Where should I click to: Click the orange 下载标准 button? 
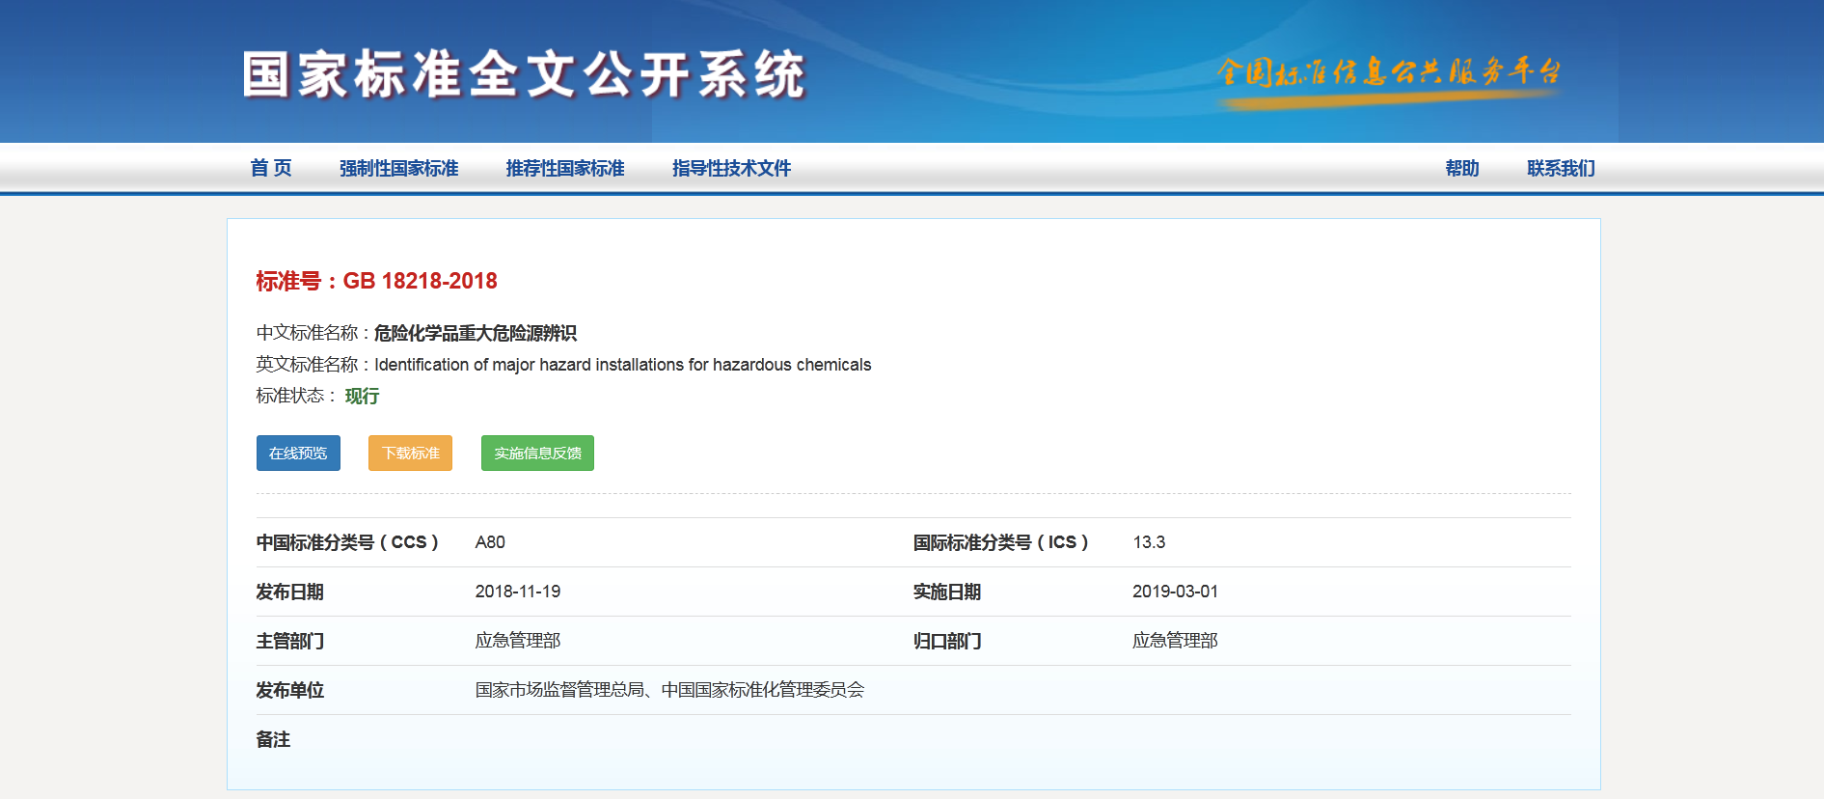pos(410,453)
